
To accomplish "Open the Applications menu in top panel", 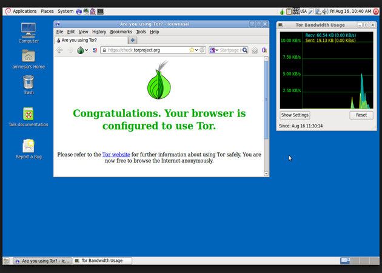I will pyautogui.click(x=24, y=11).
